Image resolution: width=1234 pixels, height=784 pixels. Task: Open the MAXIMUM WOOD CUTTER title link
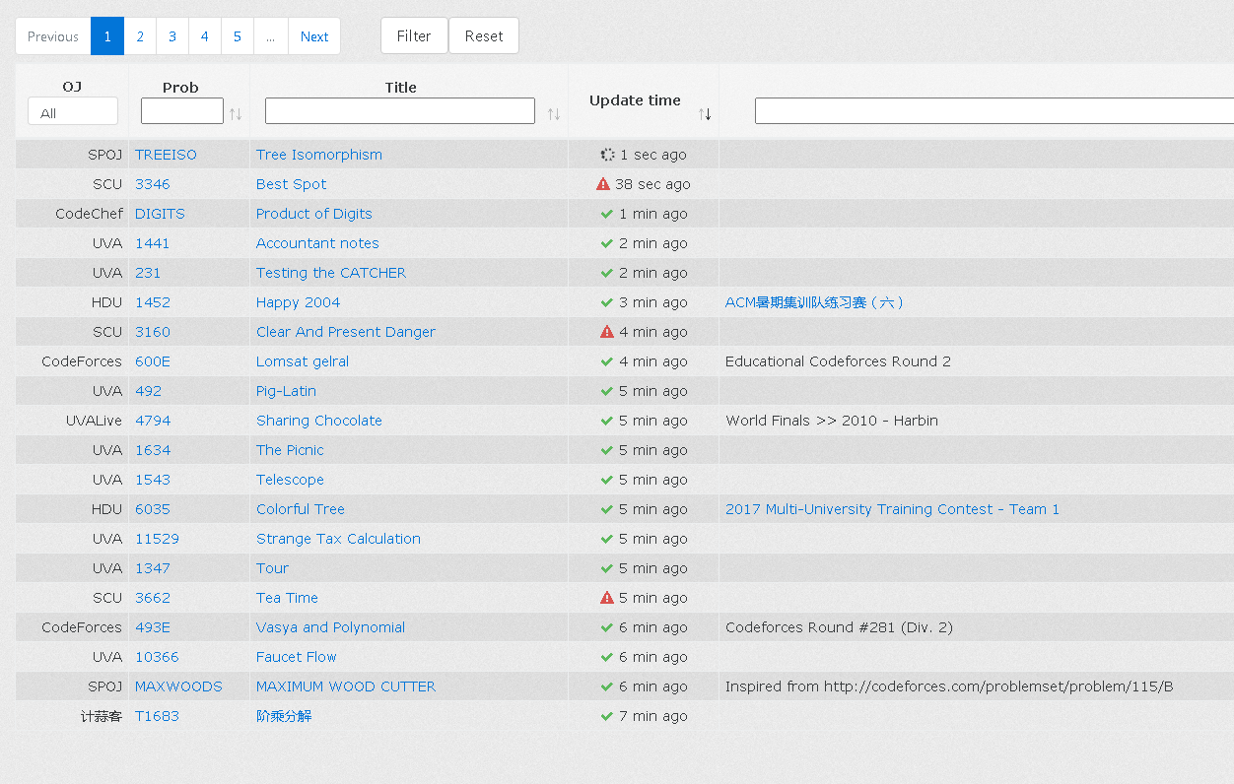click(x=345, y=686)
